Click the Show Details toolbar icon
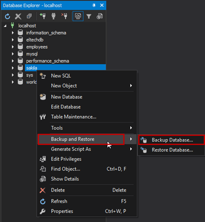This screenshot has width=205, height=222. click(x=99, y=16)
